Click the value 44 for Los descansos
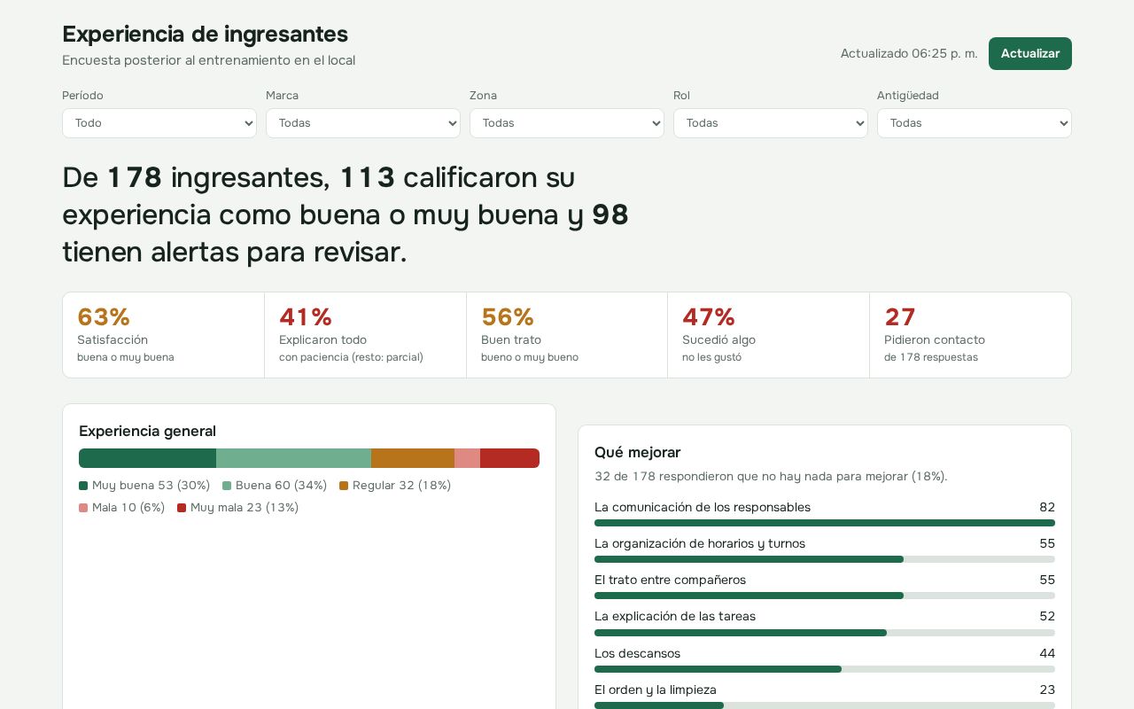This screenshot has width=1134, height=709. pyautogui.click(x=1047, y=653)
